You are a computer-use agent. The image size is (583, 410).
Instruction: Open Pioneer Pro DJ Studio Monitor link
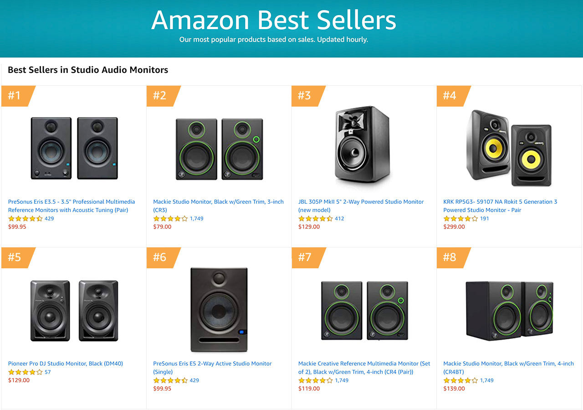tap(66, 364)
